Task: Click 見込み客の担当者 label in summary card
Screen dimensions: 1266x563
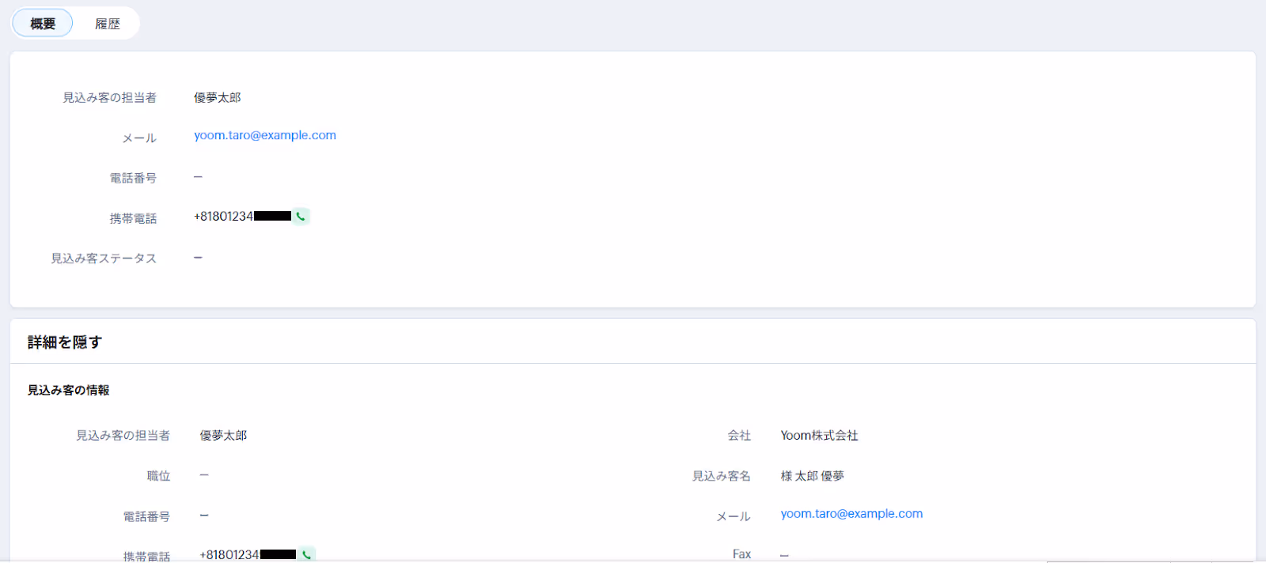Action: pos(110,98)
